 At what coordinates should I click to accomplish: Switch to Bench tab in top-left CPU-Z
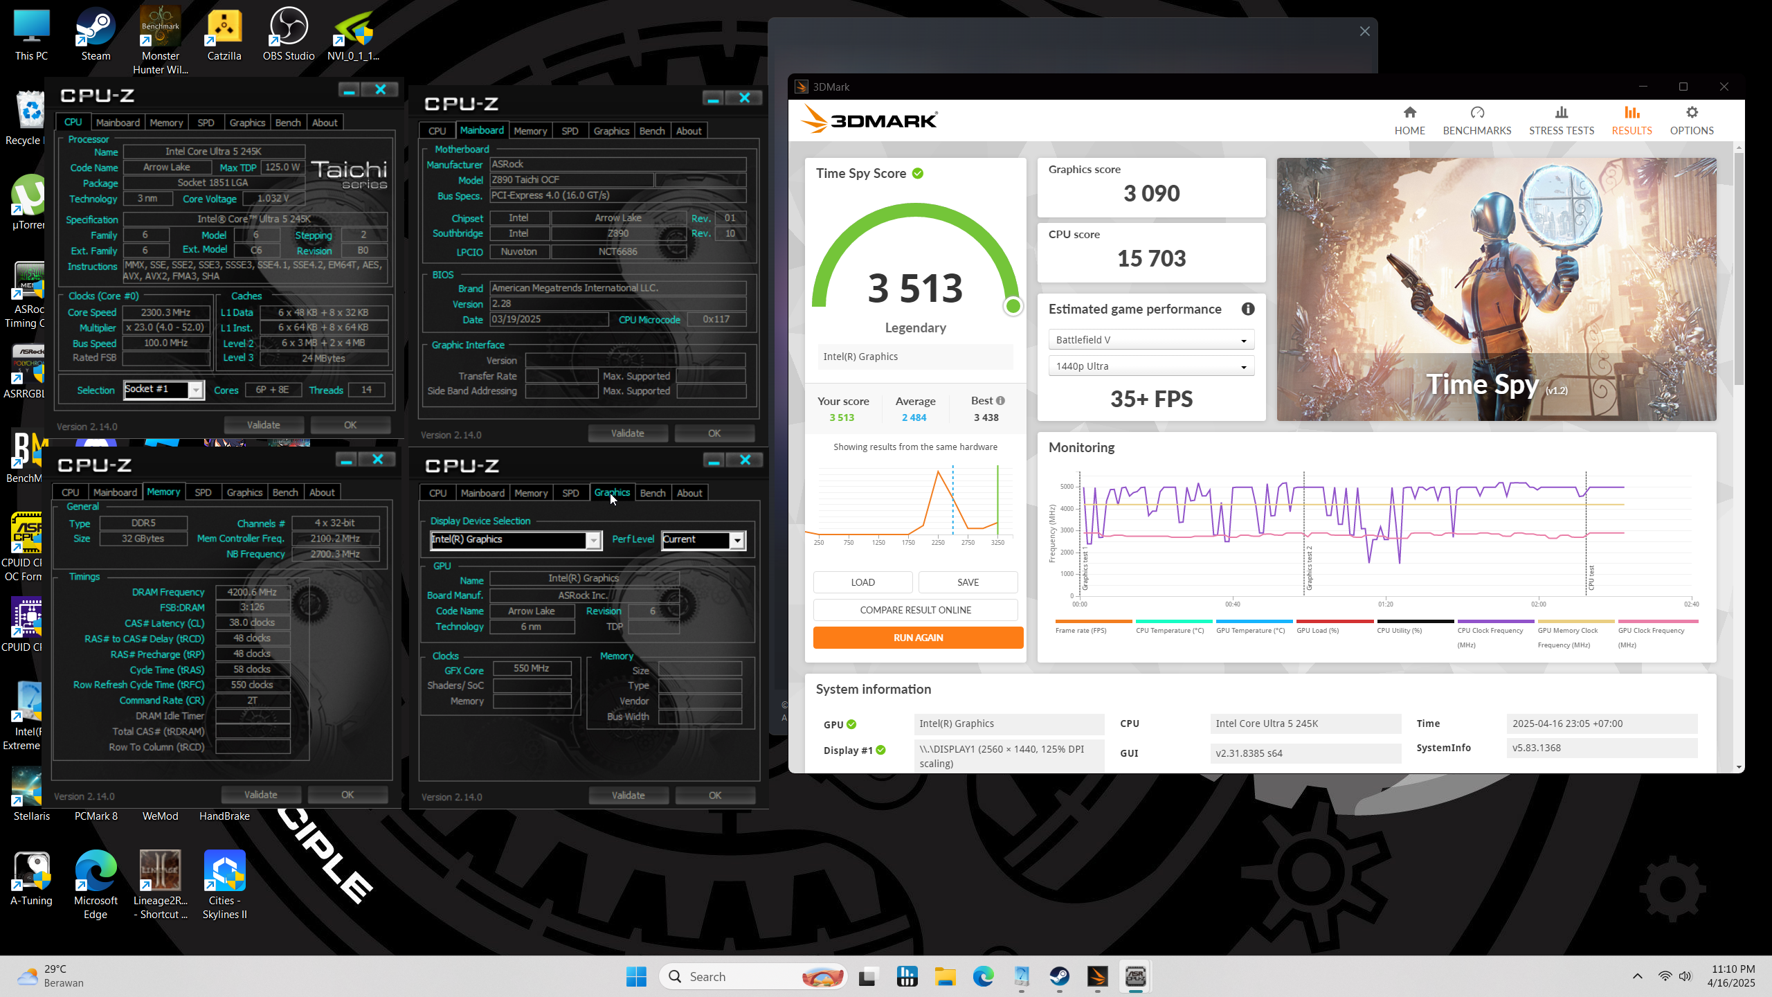288,123
